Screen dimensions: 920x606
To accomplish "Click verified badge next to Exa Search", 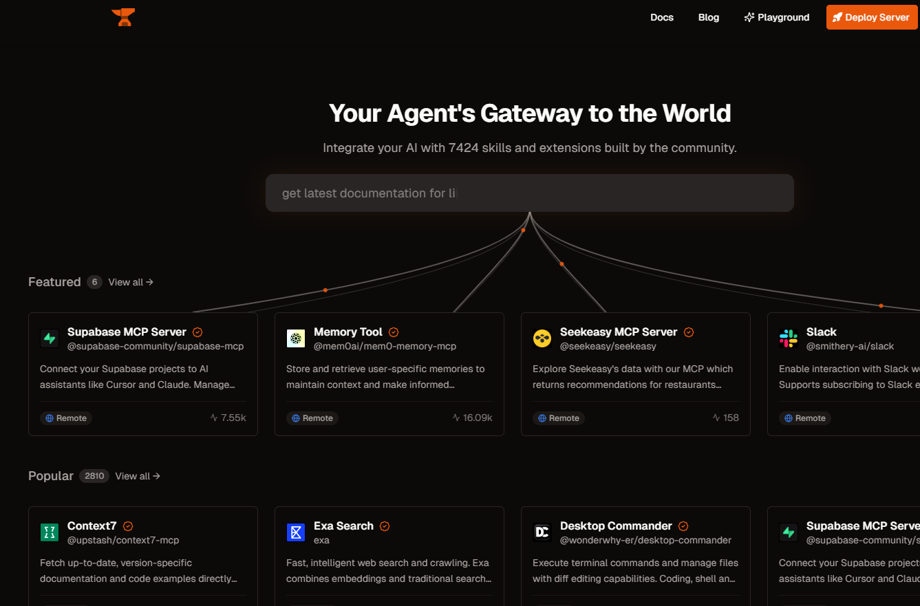I will click(385, 526).
